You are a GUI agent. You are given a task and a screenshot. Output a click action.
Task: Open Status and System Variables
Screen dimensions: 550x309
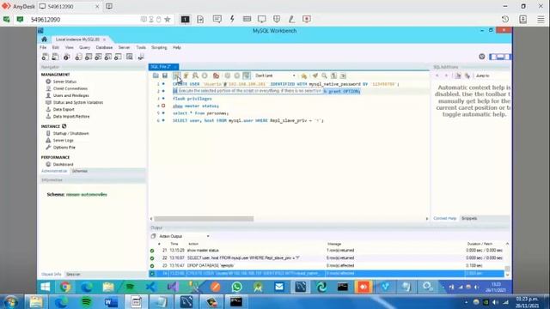point(78,103)
